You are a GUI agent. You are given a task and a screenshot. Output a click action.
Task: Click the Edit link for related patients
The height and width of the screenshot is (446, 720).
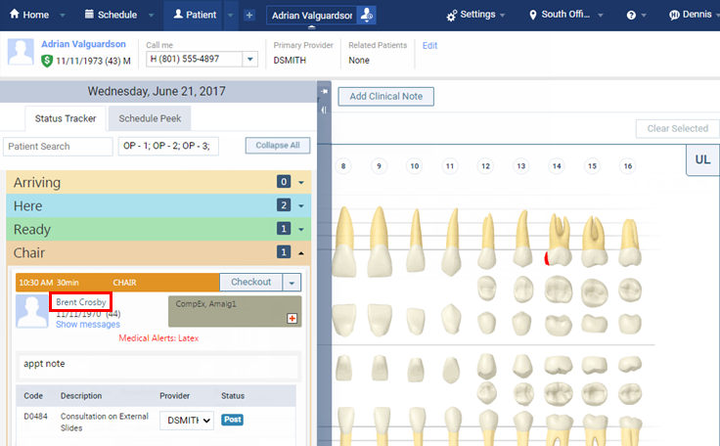click(x=429, y=45)
